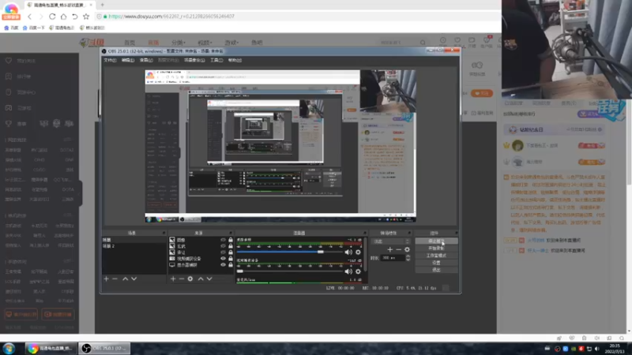
Task: Toggle lock on first source 图像
Action: tap(231, 240)
